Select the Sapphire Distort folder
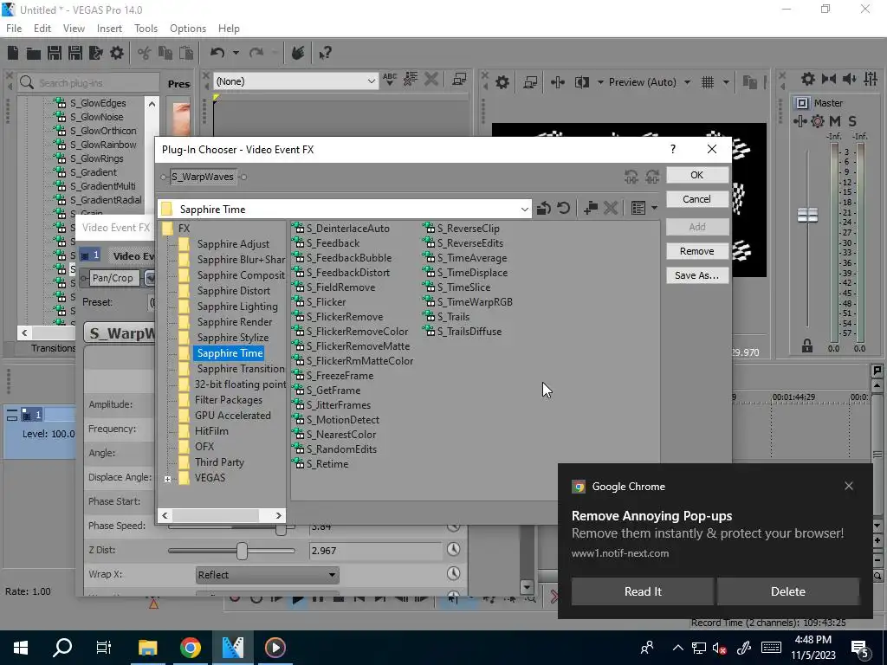This screenshot has height=665, width=887. 234,291
